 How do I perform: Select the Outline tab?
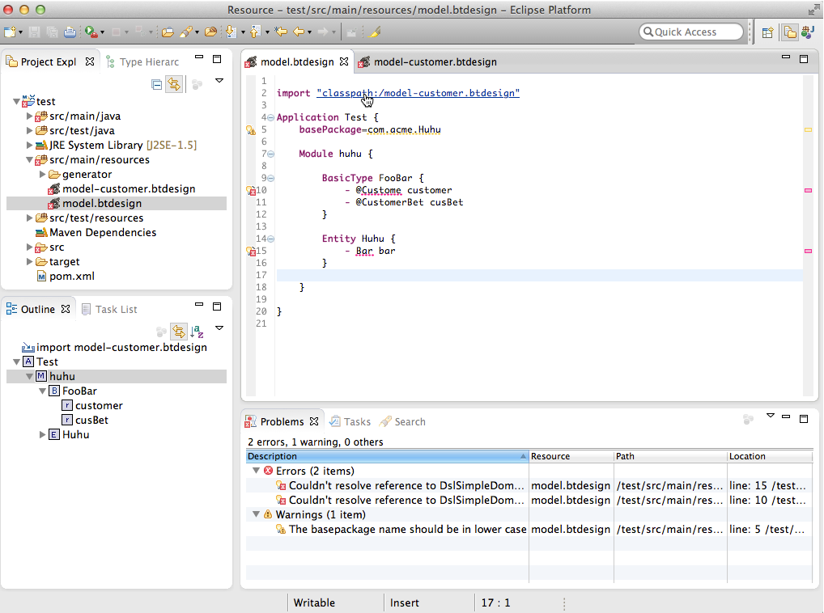tap(37, 309)
